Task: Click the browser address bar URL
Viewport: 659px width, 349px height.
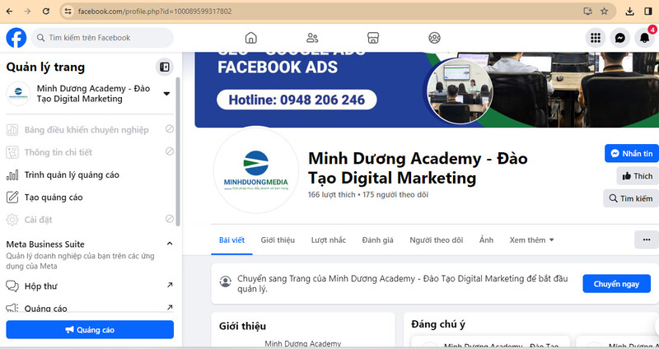Action: (x=155, y=12)
